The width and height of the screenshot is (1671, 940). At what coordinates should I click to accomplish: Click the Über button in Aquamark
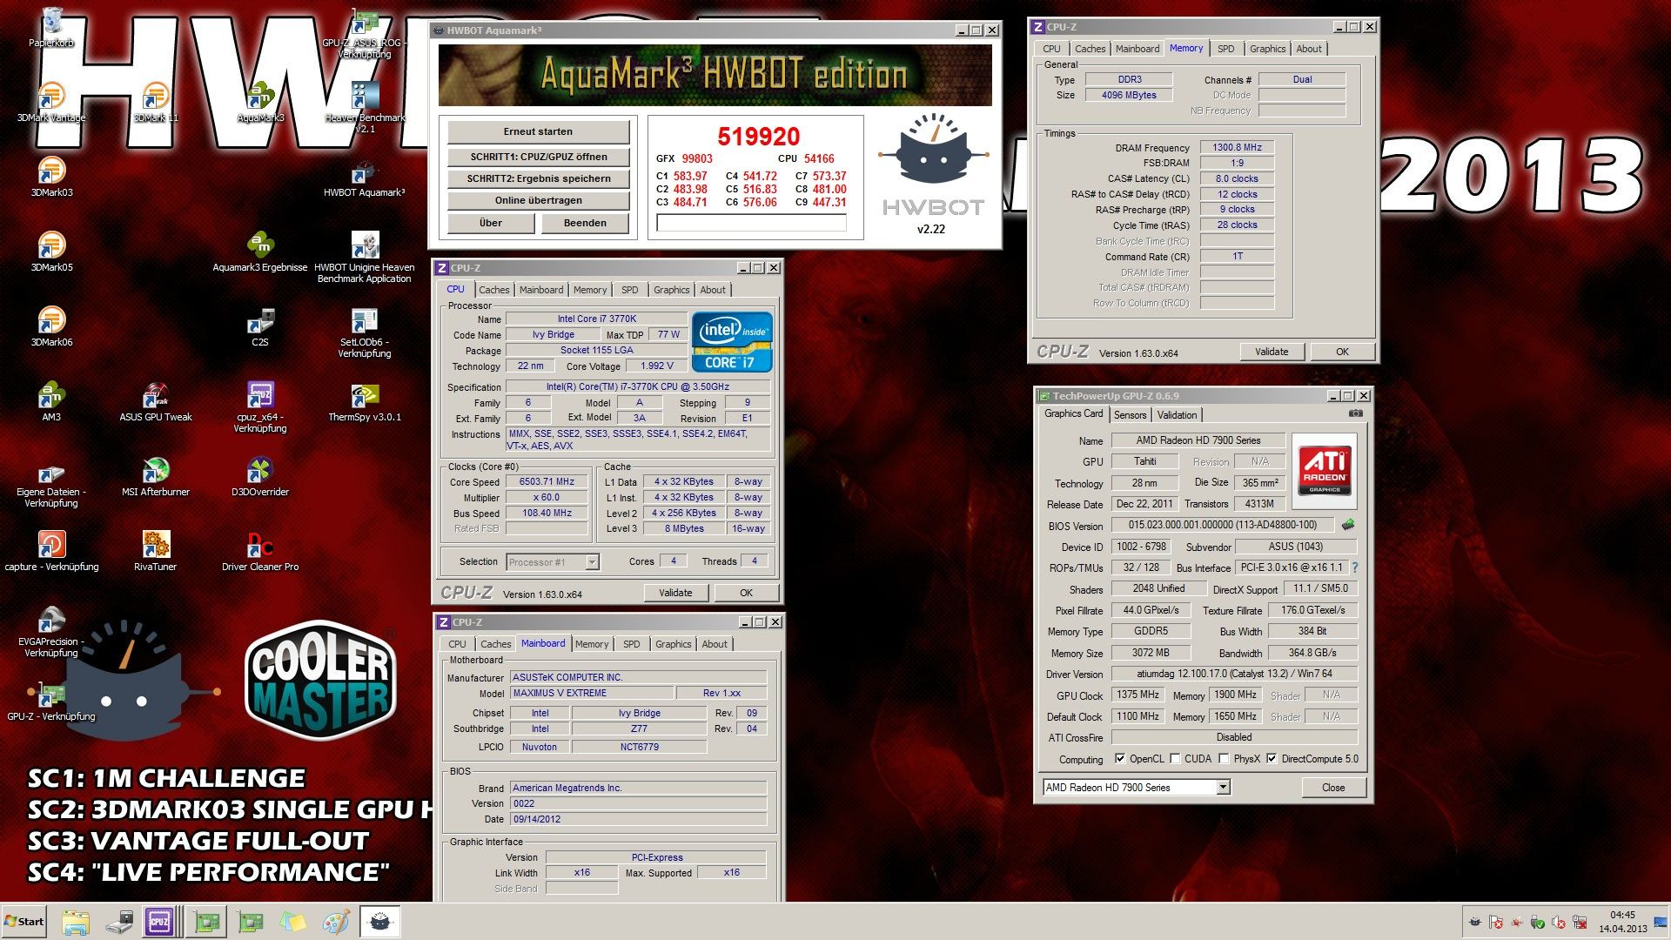tap(491, 223)
